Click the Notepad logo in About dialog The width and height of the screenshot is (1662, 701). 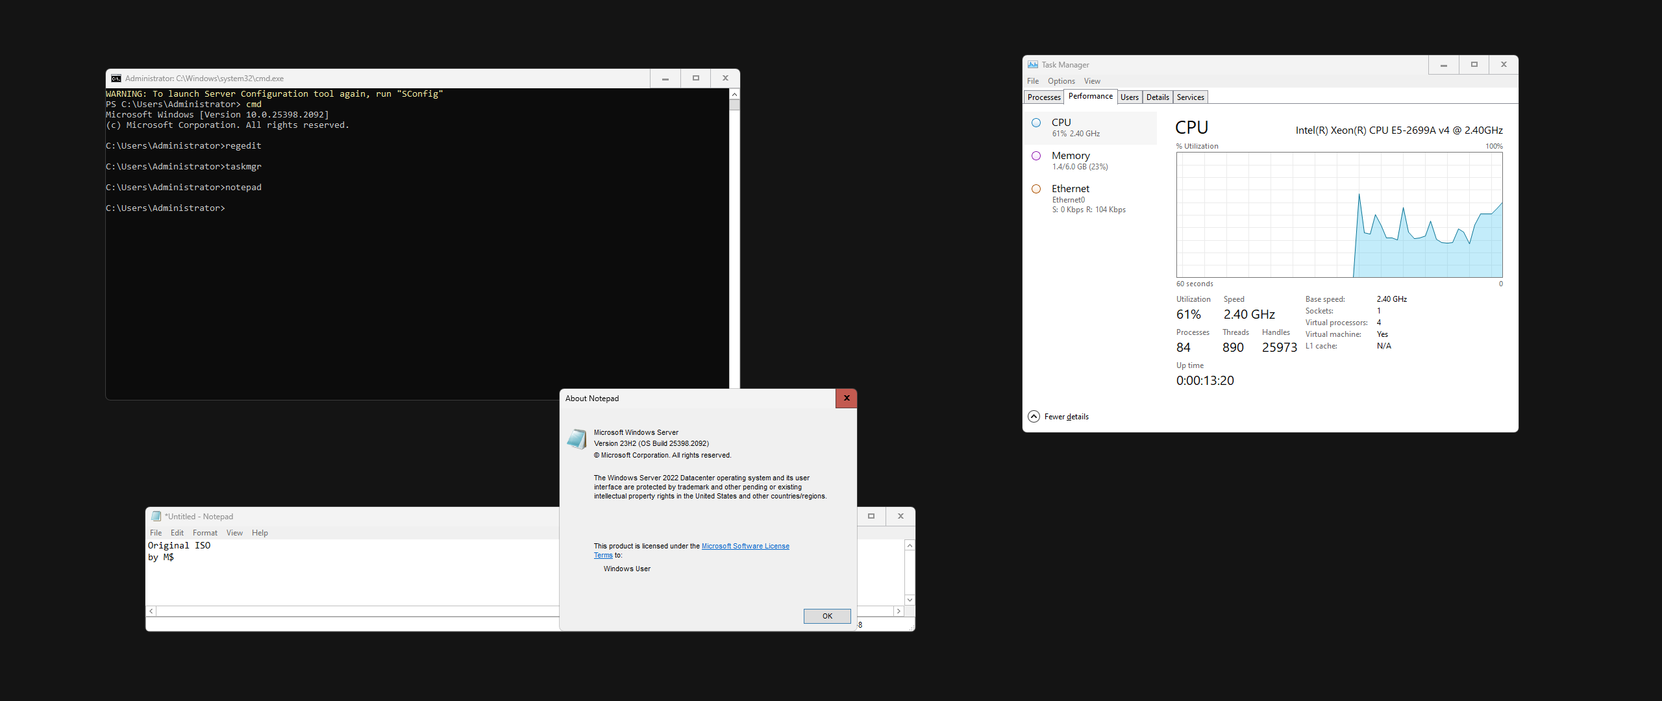[577, 439]
